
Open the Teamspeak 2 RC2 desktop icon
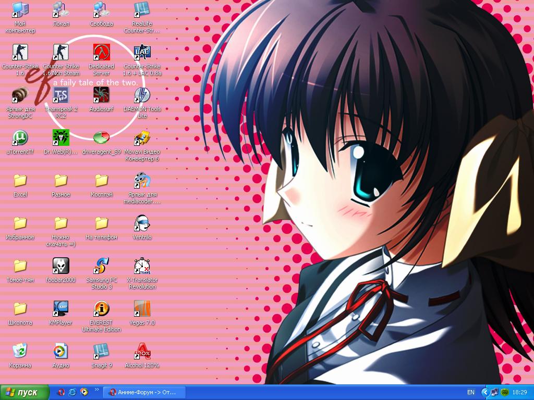61,95
